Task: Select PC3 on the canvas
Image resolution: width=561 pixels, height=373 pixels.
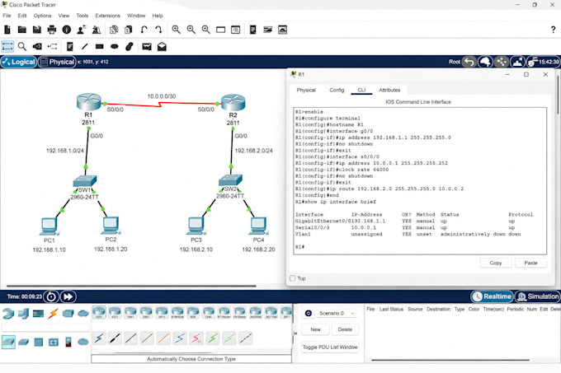Action: click(196, 226)
